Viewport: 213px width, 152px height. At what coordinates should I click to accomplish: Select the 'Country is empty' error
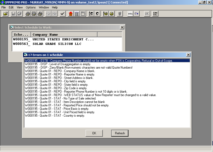pyautogui.click(x=107, y=116)
